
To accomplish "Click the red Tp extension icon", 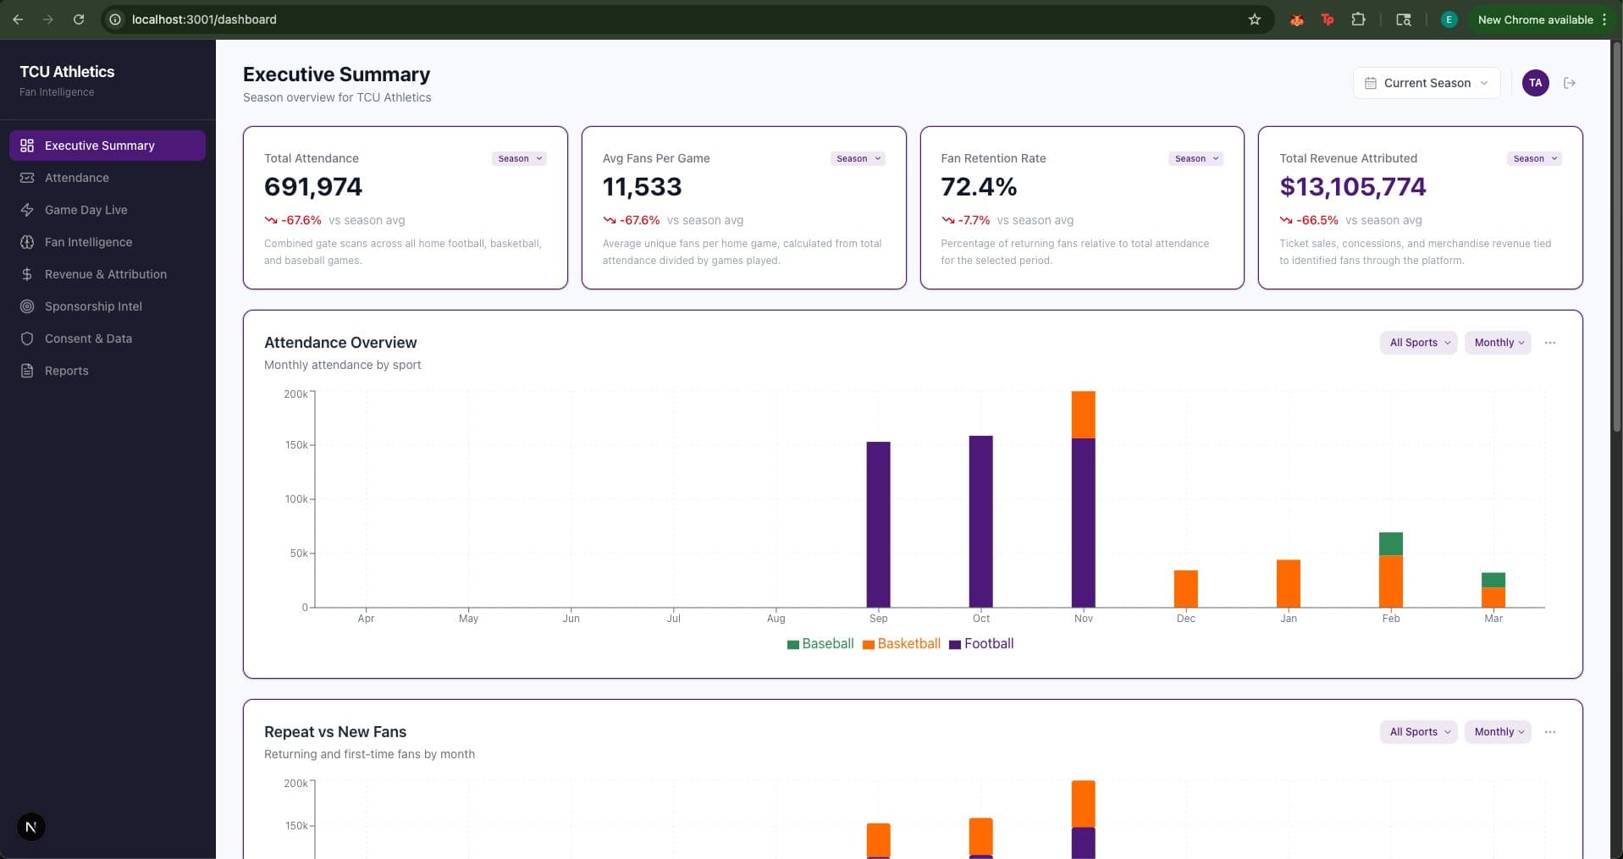I will 1328,19.
